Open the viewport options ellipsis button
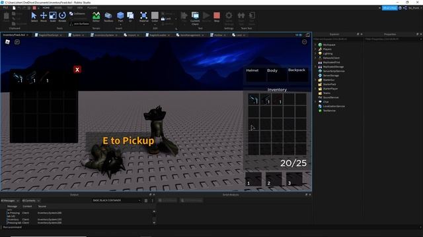The image size is (423, 237). 304,42
